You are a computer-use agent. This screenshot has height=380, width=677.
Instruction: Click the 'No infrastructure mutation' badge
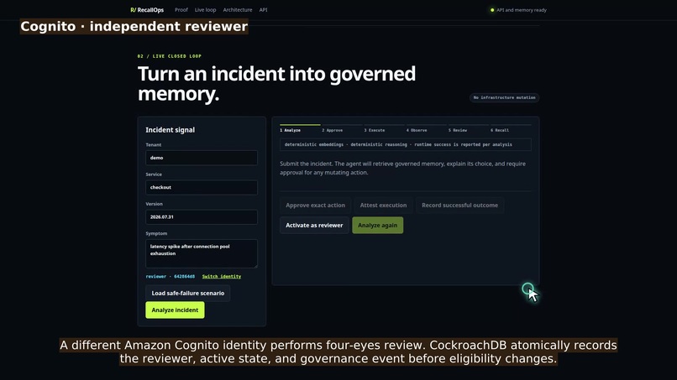504,97
